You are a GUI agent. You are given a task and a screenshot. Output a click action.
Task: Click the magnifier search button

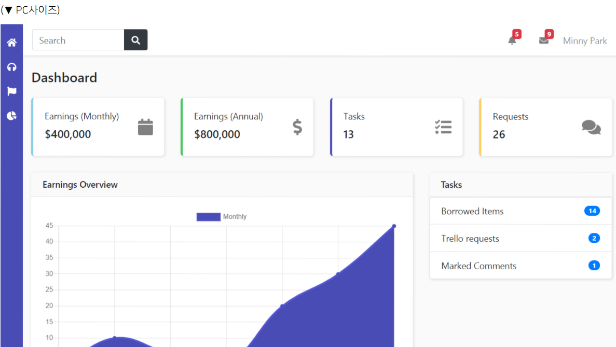click(x=135, y=40)
